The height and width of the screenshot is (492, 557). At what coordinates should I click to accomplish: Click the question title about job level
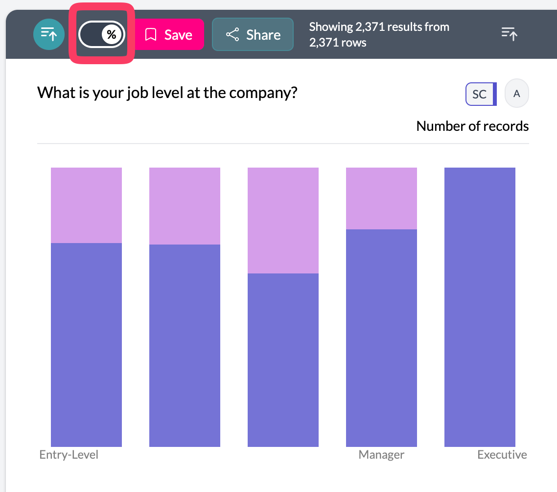pos(167,93)
